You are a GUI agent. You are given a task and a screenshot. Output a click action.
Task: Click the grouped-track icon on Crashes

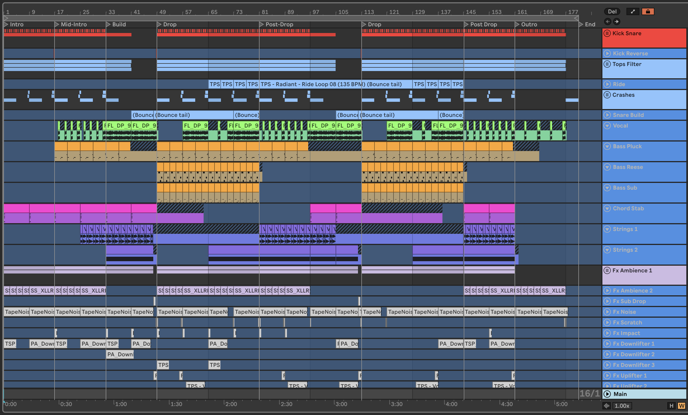point(607,95)
